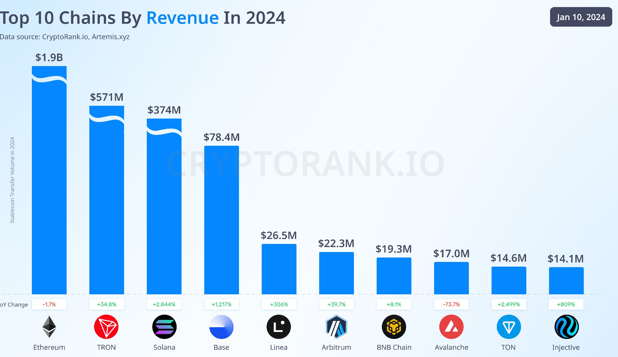Click the $1.9B value label
This screenshot has height=357, width=618.
[x=49, y=57]
